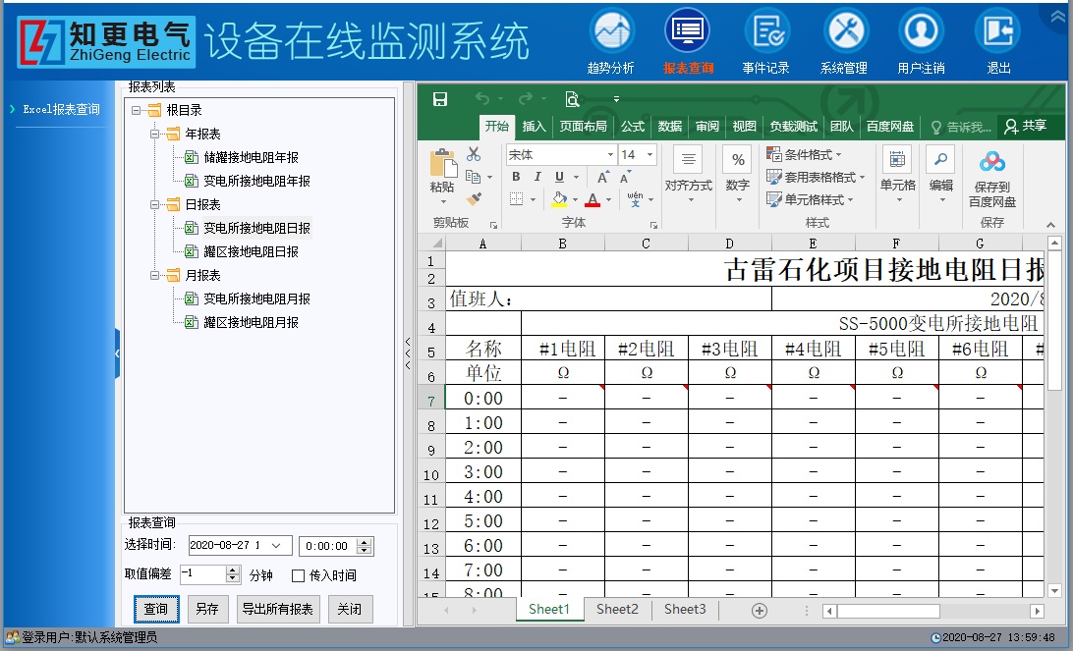This screenshot has width=1073, height=651.
Task: Click the 关闭 close button
Action: (350, 610)
